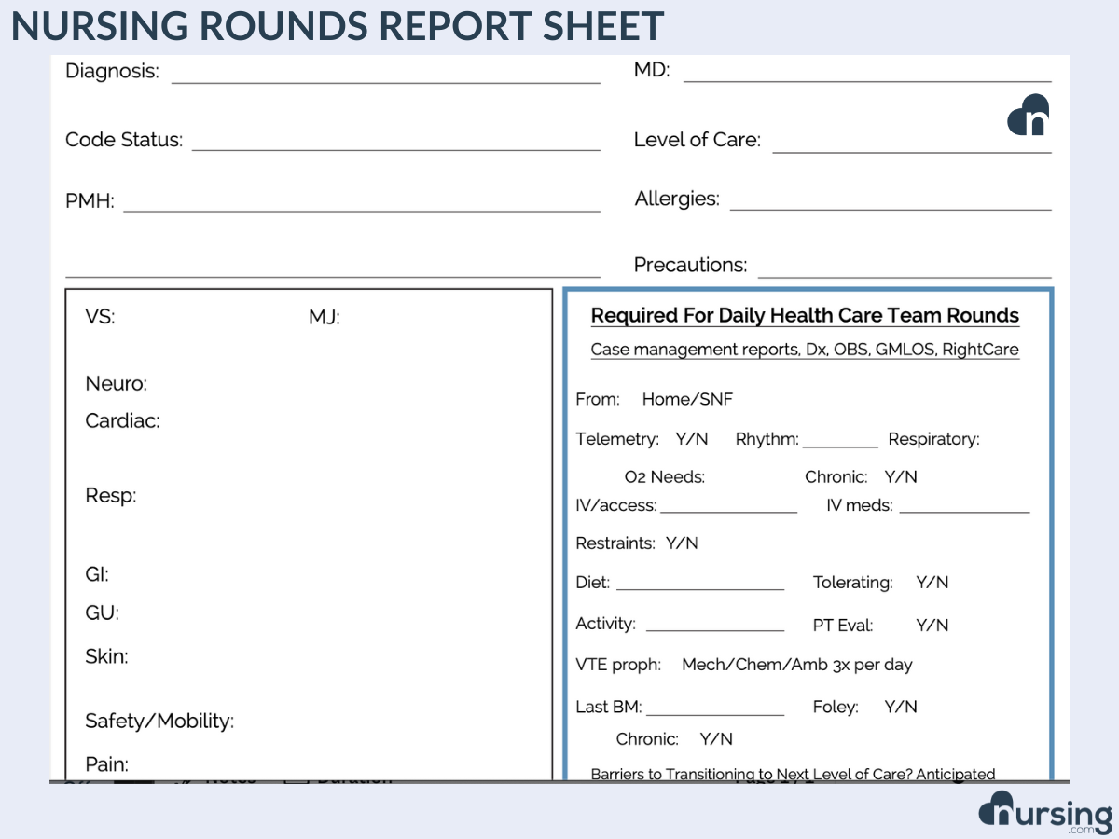Click the NURSING ROUNDS REPORT SHEET title
This screenshot has height=839, width=1119.
coord(338,26)
